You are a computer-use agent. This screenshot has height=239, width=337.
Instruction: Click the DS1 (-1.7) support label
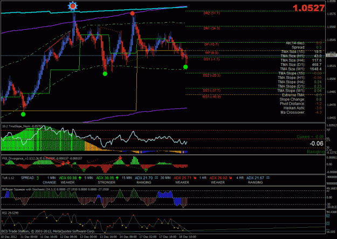click(211, 59)
